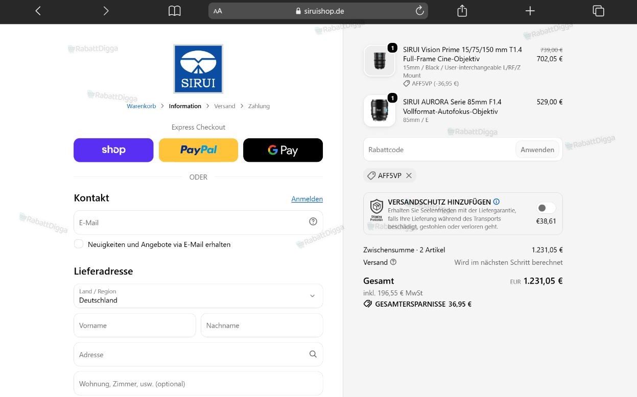637x397 pixels.
Task: Click the Vorname input field
Action: (x=135, y=325)
